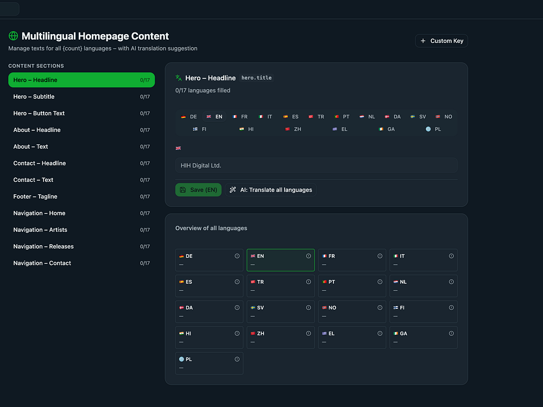This screenshot has height=407, width=543.
Task: Click the translate icon beside Hero – Headline
Action: click(x=179, y=78)
